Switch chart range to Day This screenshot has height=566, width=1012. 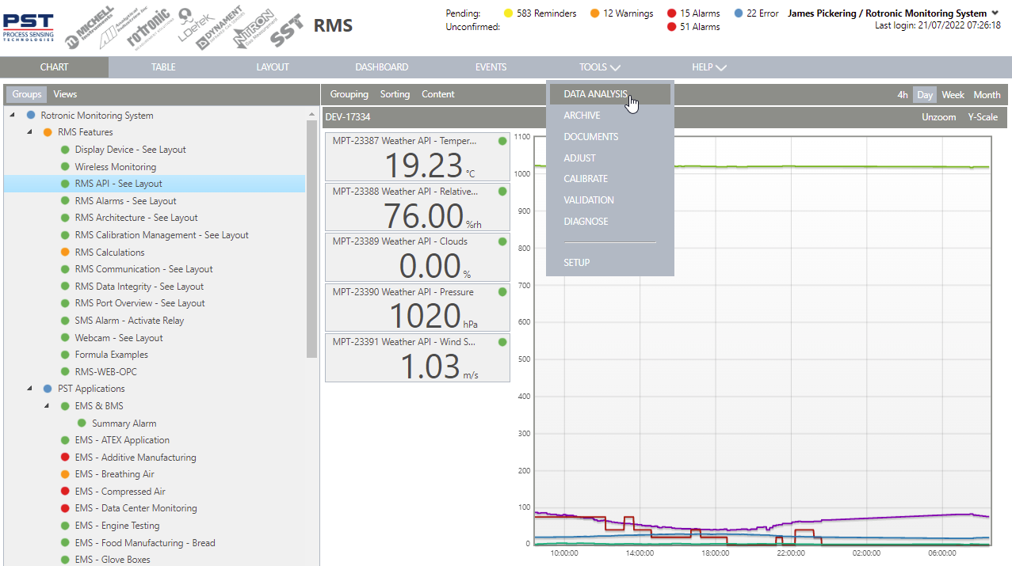coord(925,95)
